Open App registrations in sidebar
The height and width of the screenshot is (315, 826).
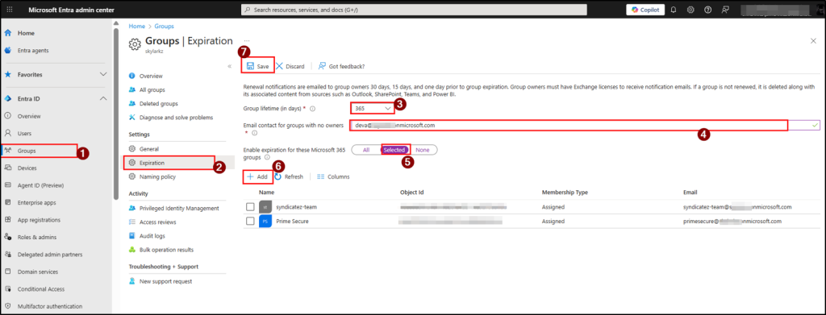point(39,221)
